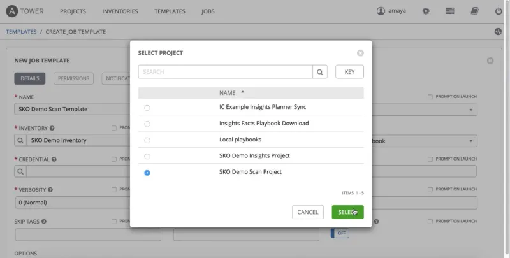Check Prompt on Launch for Skip Tags
The width and height of the screenshot is (510, 258).
pyautogui.click(x=114, y=221)
